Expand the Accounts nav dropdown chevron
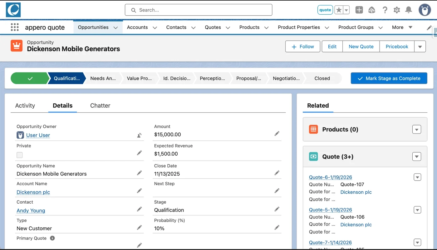437x250 pixels. (155, 27)
